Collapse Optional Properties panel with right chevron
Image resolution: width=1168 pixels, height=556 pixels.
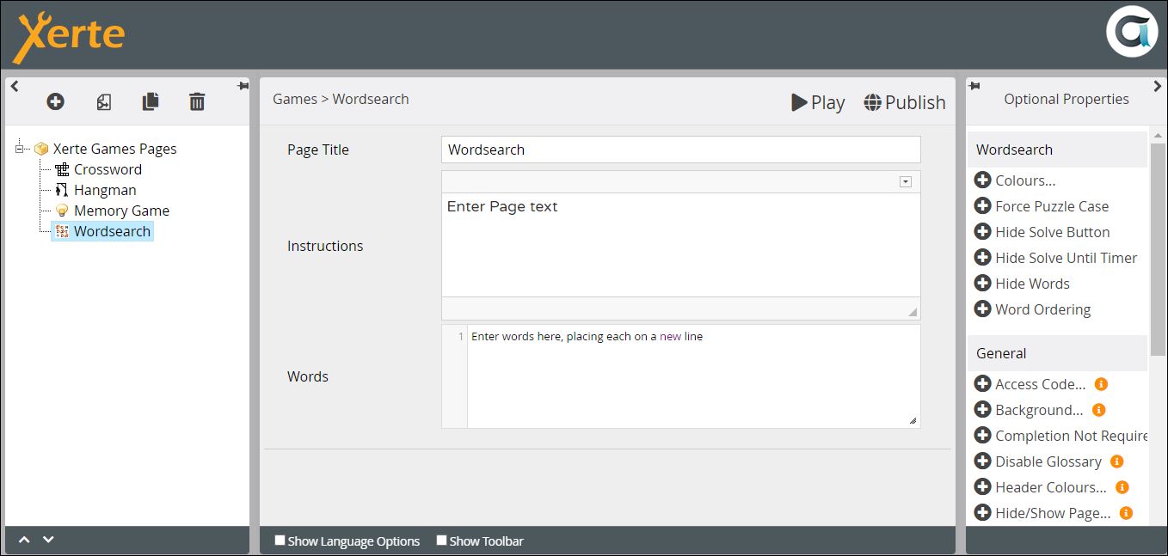tap(1158, 86)
